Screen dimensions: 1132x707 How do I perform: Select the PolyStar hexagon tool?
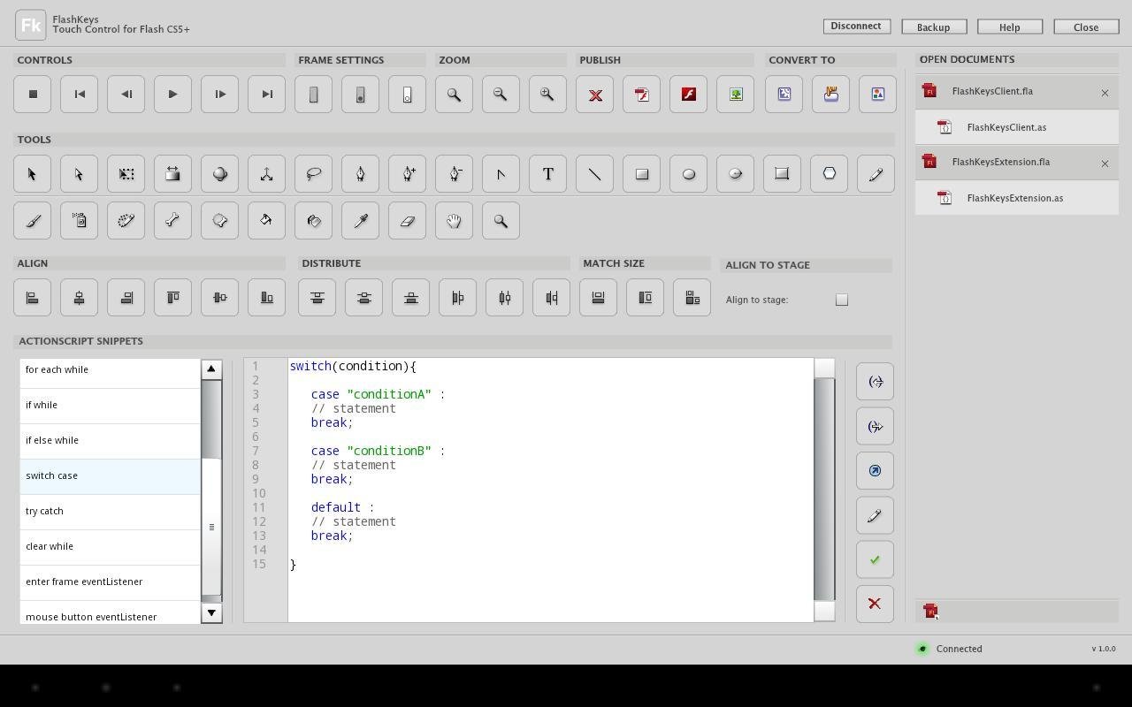click(830, 174)
